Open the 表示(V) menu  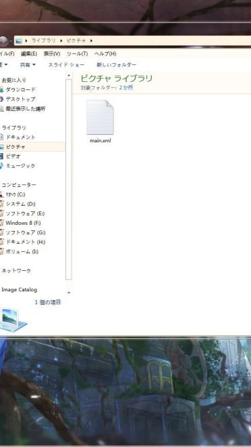click(52, 54)
